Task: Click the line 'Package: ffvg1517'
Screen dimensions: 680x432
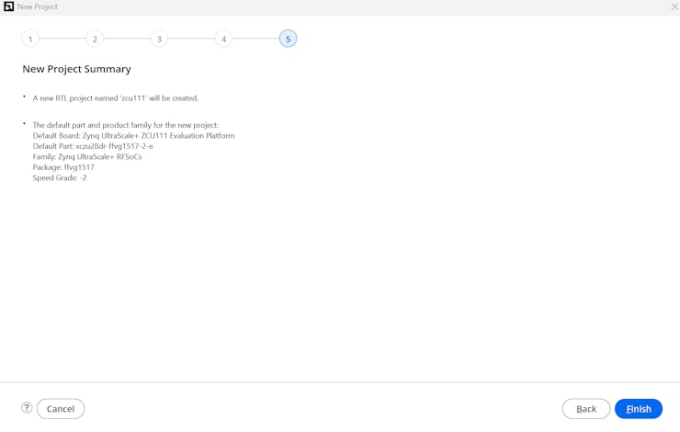Action: (63, 167)
